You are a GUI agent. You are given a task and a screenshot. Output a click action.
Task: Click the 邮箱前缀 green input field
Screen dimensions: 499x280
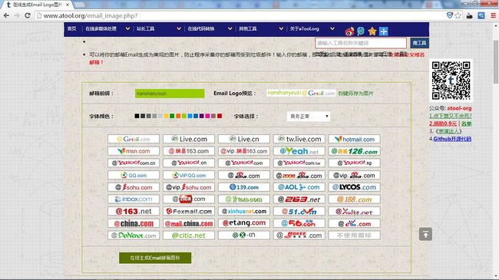pyautogui.click(x=170, y=94)
